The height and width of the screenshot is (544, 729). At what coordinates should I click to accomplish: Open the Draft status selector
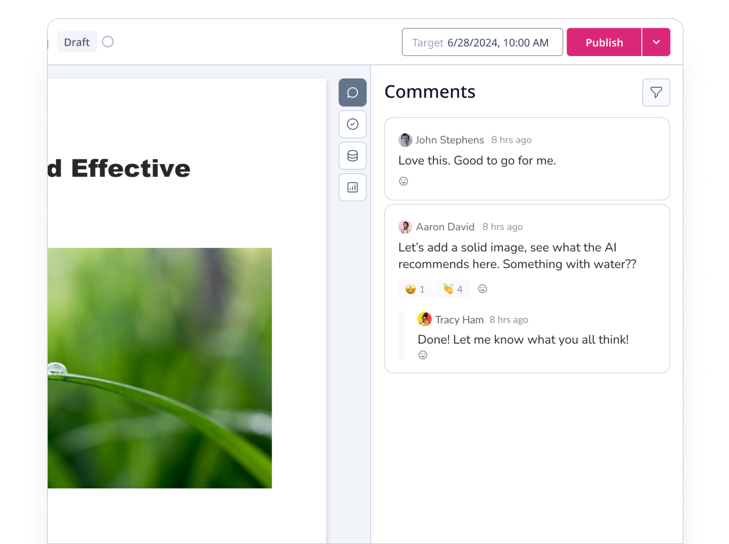pyautogui.click(x=77, y=42)
